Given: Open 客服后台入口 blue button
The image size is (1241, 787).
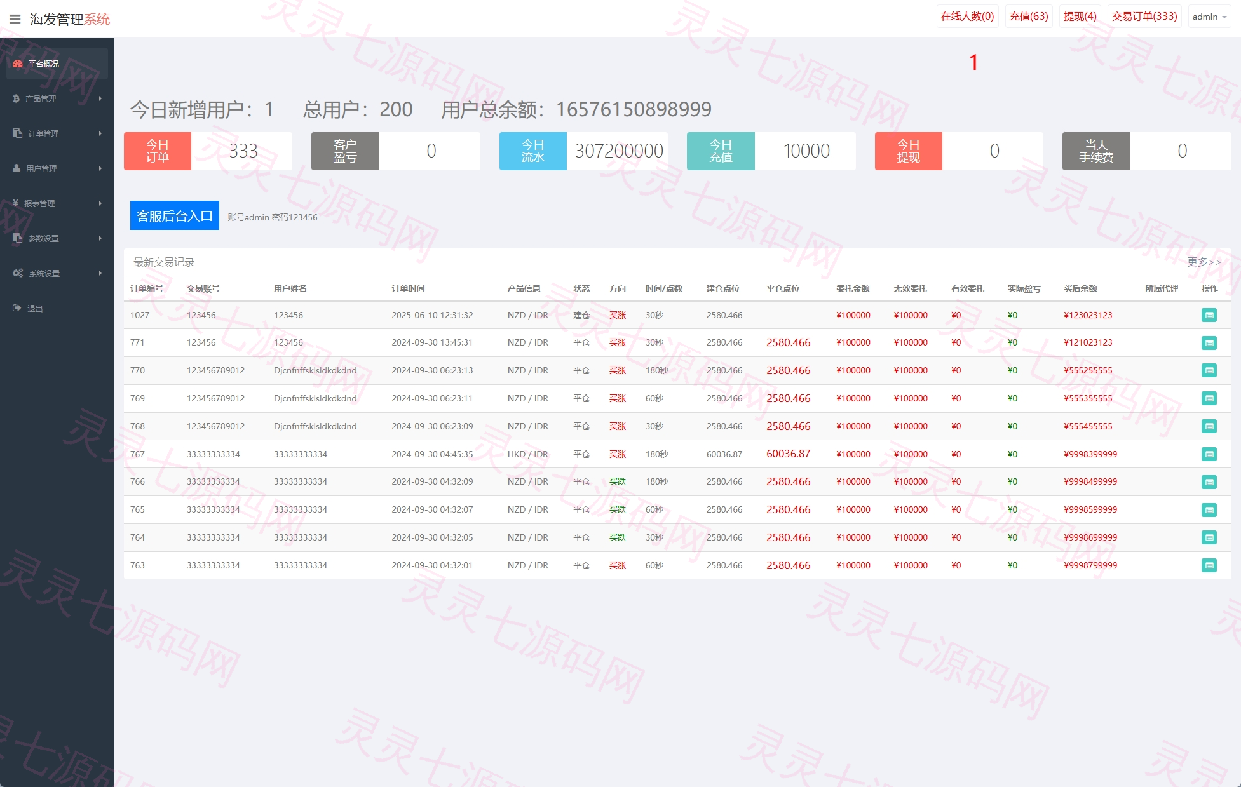Looking at the screenshot, I should tap(175, 215).
